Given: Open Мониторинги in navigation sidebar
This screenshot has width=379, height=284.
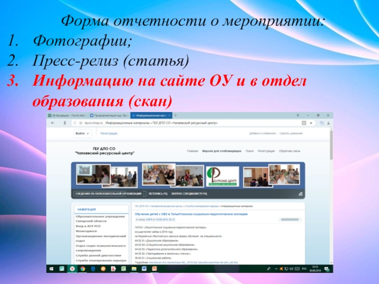Looking at the screenshot, I should [x=86, y=231].
